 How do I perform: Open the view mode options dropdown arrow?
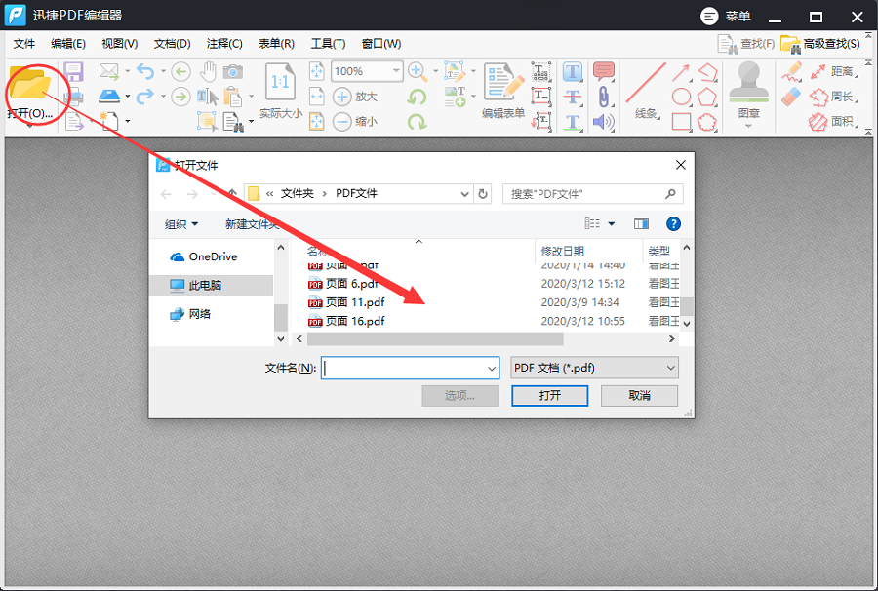(612, 224)
